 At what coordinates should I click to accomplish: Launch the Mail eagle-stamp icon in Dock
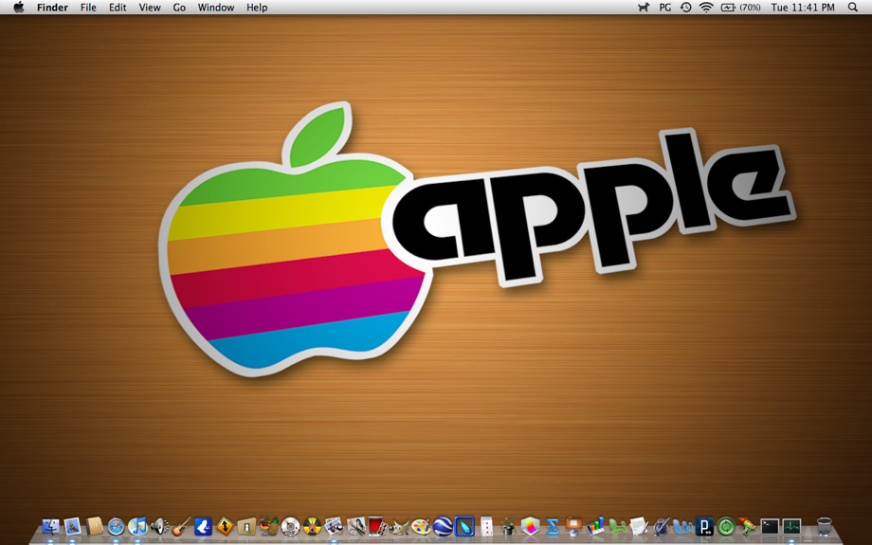click(73, 526)
